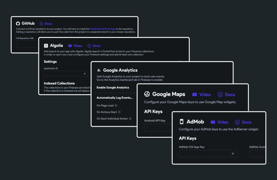
Task: Click the Google Maps globe icon
Action: coord(147,94)
